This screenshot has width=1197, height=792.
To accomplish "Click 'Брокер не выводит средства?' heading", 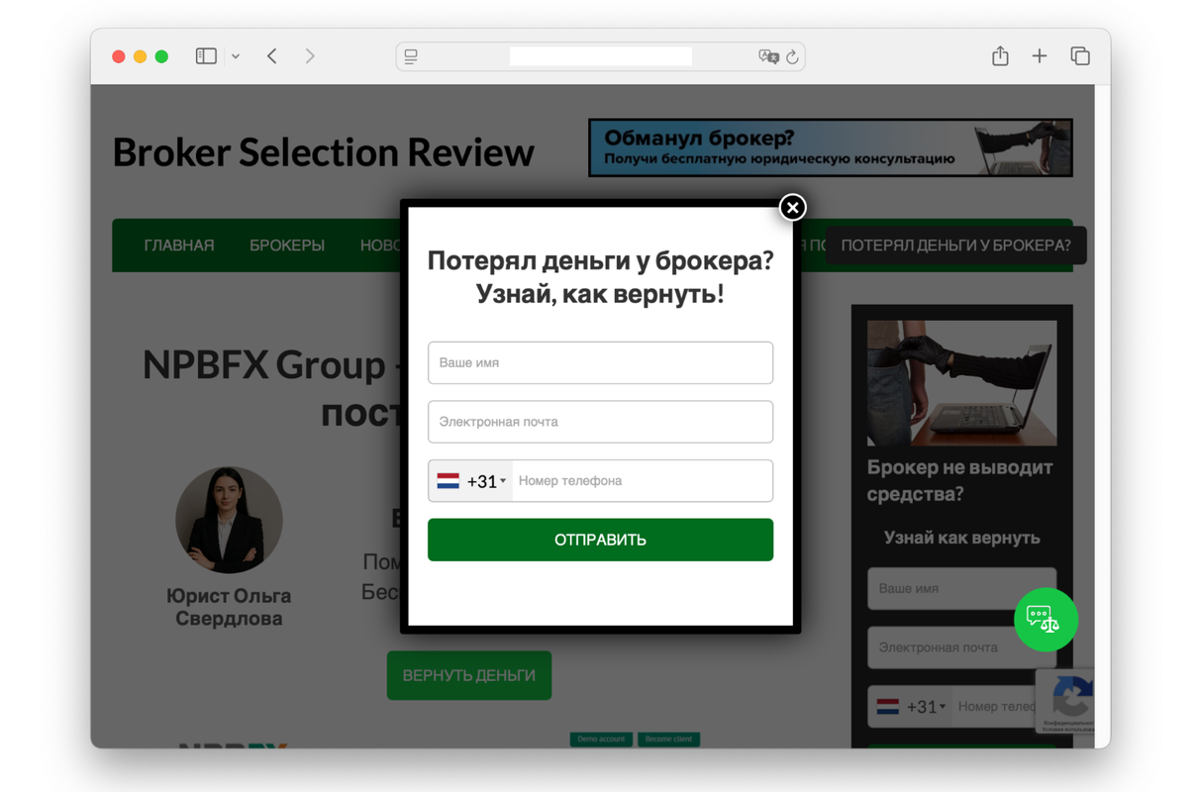I will tap(959, 480).
